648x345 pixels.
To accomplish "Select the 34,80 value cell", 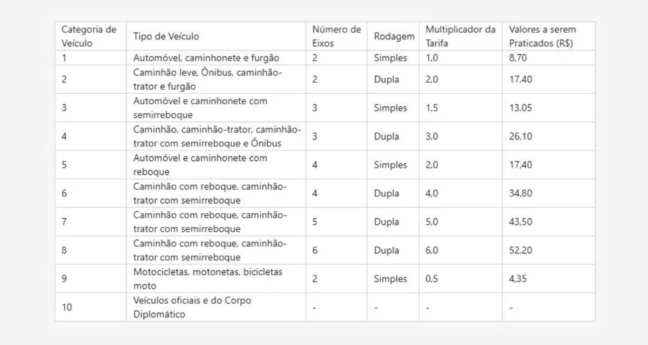I will click(520, 193).
